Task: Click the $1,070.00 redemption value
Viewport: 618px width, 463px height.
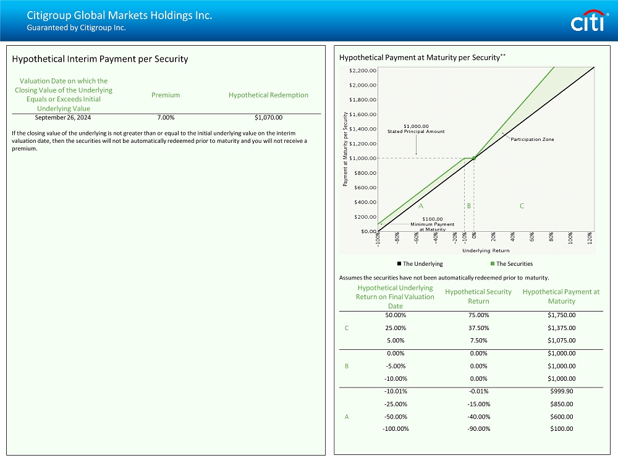Action: tap(268, 117)
